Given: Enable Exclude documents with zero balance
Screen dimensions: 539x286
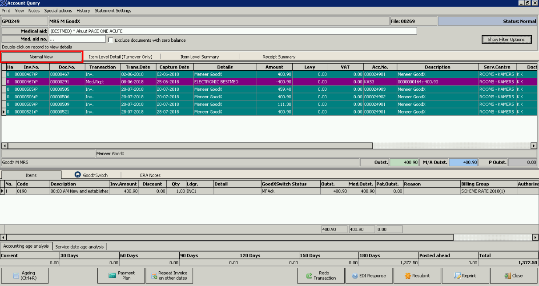Looking at the screenshot, I should 111,40.
